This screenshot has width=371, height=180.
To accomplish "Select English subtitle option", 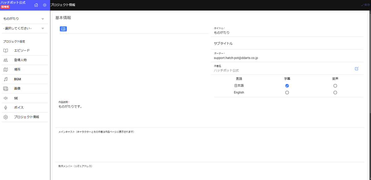I will [x=287, y=92].
